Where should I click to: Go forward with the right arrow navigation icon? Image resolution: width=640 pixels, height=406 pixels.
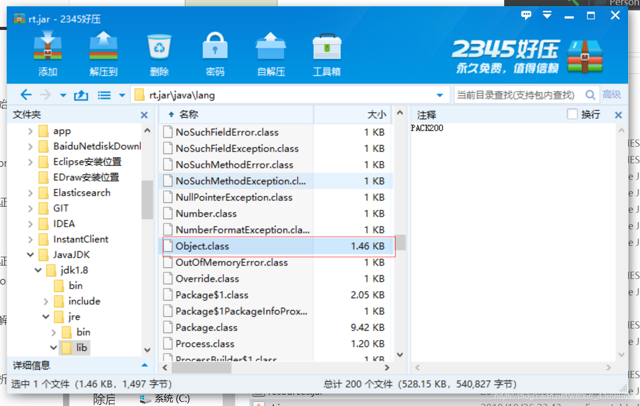[x=45, y=95]
